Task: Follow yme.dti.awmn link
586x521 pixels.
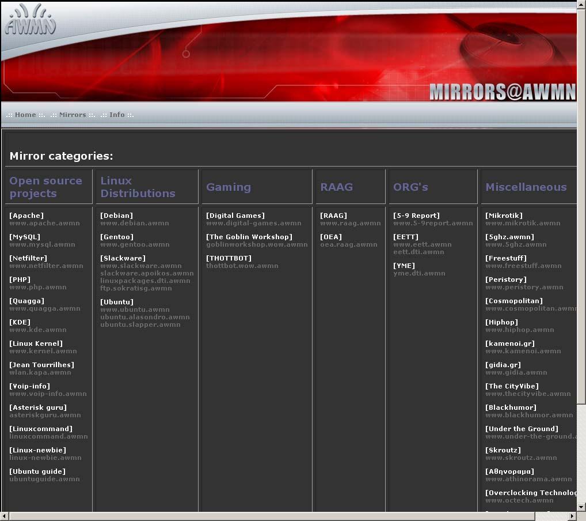Action: (x=419, y=273)
